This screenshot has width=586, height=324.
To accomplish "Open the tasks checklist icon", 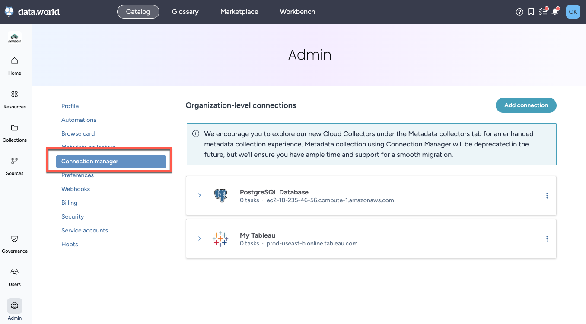I will tap(543, 12).
